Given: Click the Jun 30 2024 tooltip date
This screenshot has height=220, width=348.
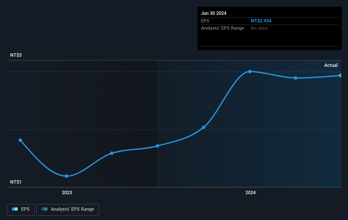Looking at the screenshot, I should pyautogui.click(x=214, y=13).
